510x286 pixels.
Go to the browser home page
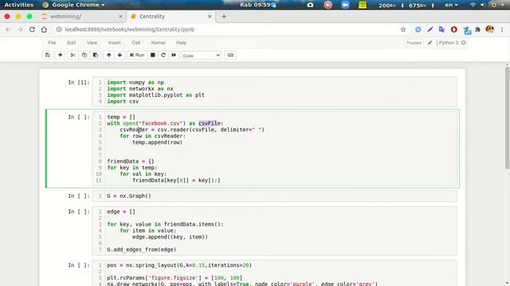point(44,29)
